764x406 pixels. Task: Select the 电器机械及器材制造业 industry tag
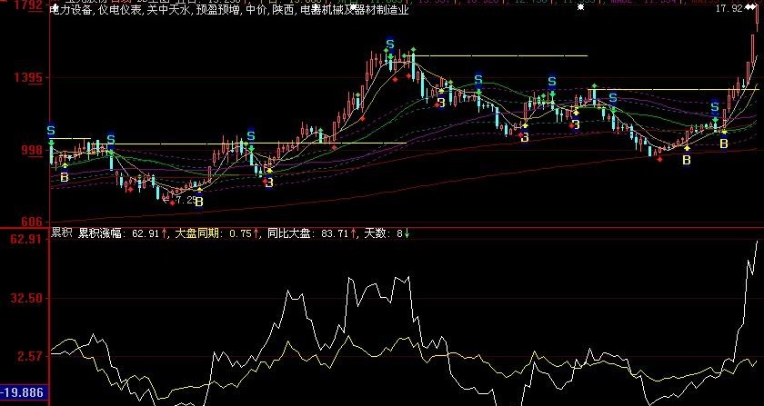click(x=354, y=10)
